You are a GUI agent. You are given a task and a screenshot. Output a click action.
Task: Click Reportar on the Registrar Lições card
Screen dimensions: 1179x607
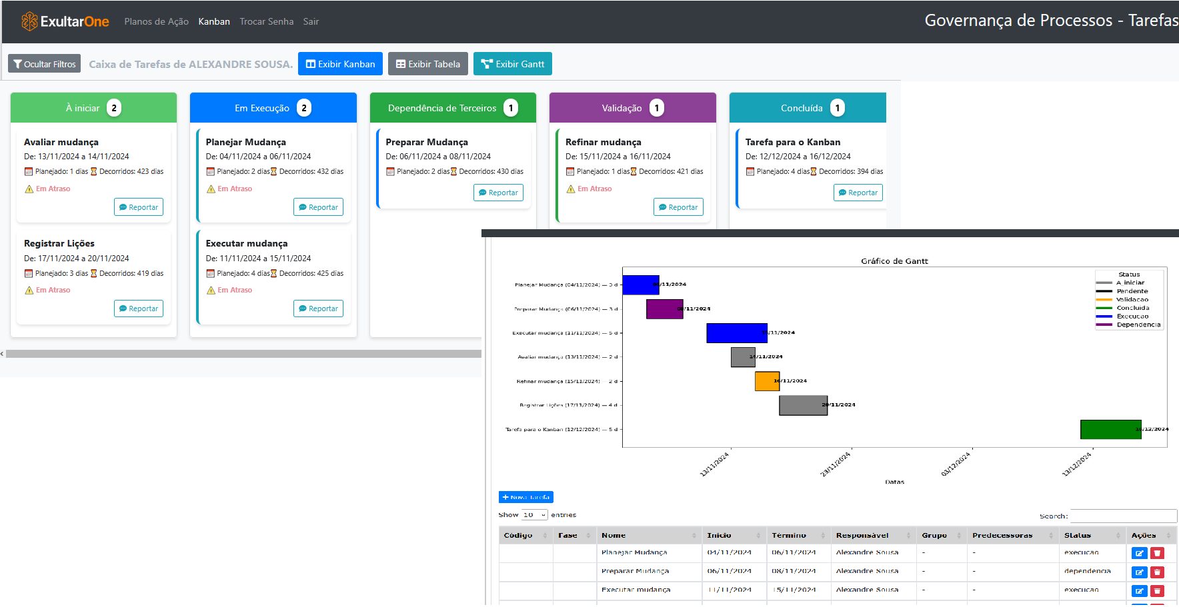point(138,308)
